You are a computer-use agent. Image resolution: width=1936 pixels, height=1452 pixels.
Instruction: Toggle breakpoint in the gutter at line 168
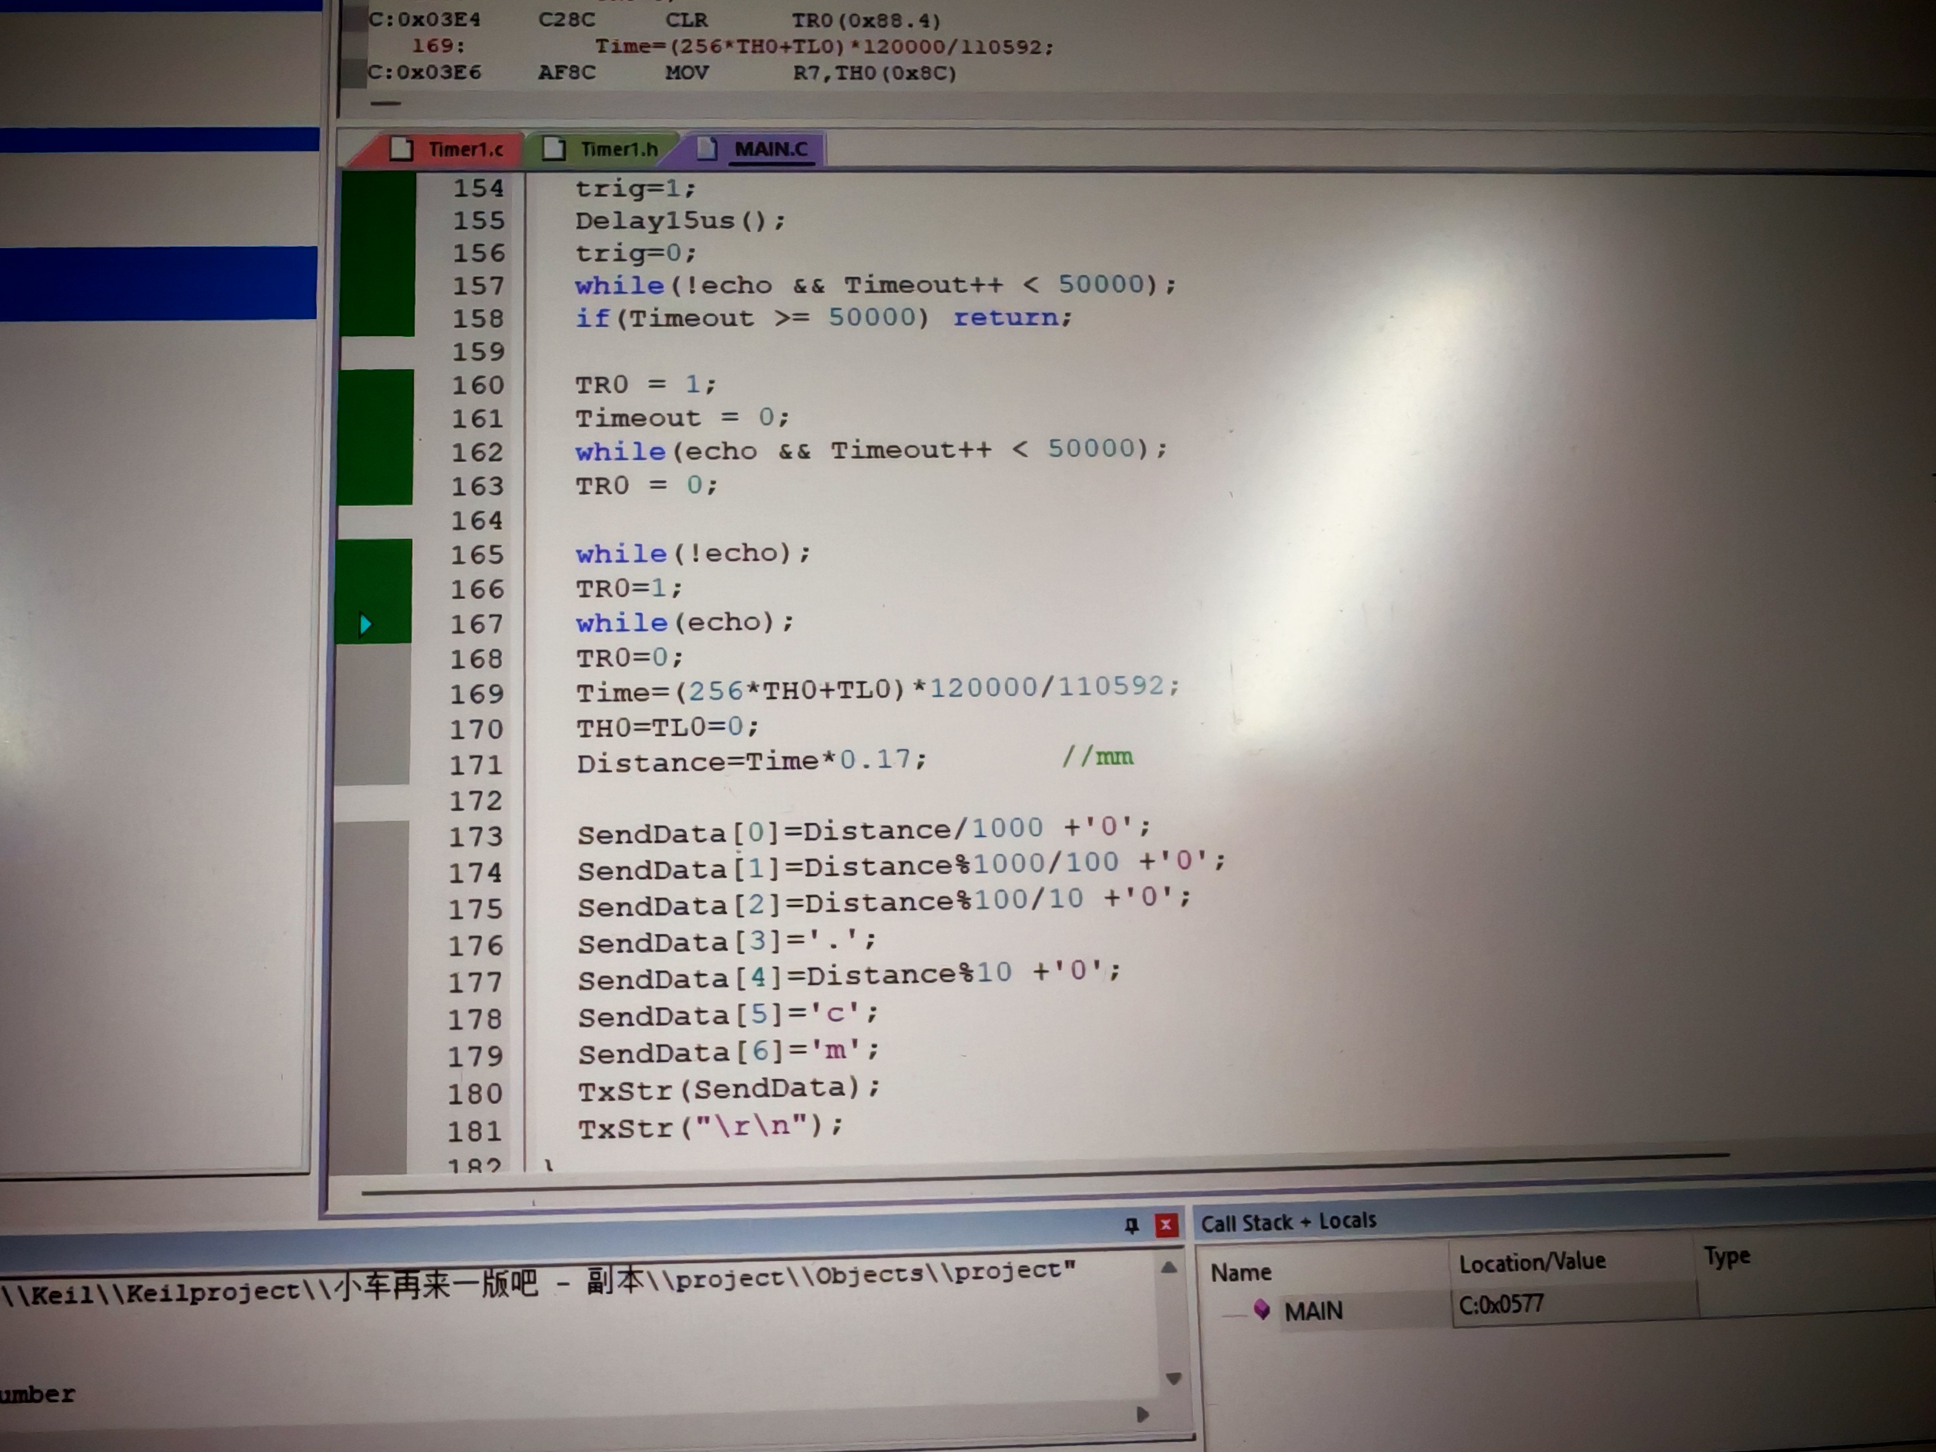pyautogui.click(x=375, y=659)
